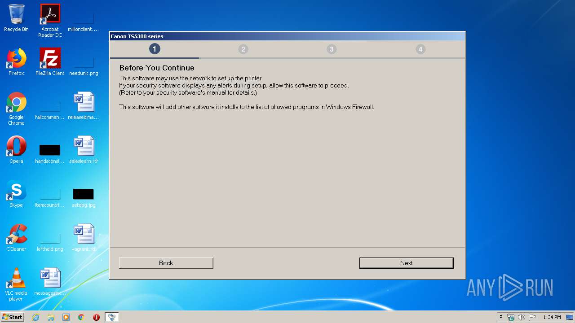The image size is (575, 323).
Task: Click the Next button in Canon setup
Action: 406,263
